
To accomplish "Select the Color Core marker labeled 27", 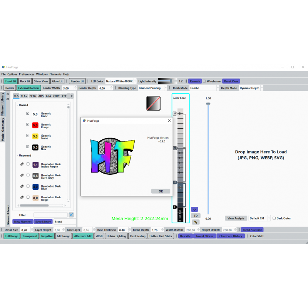I will [x=175, y=114].
